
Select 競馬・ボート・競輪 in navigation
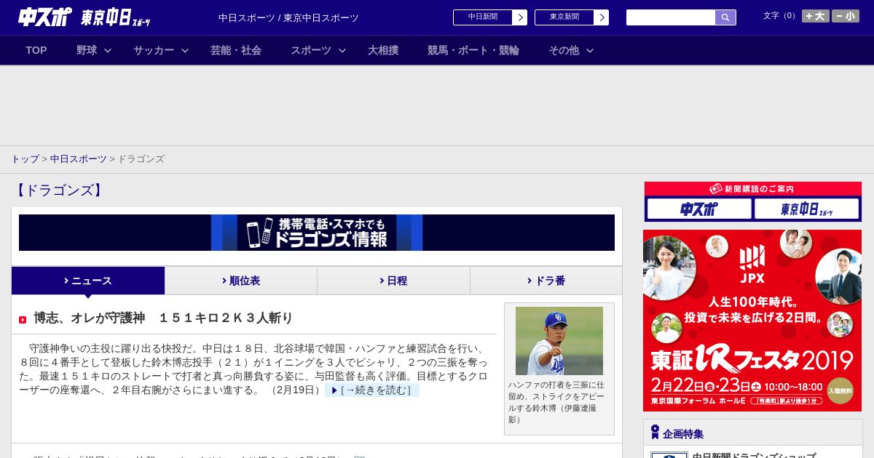(x=473, y=50)
